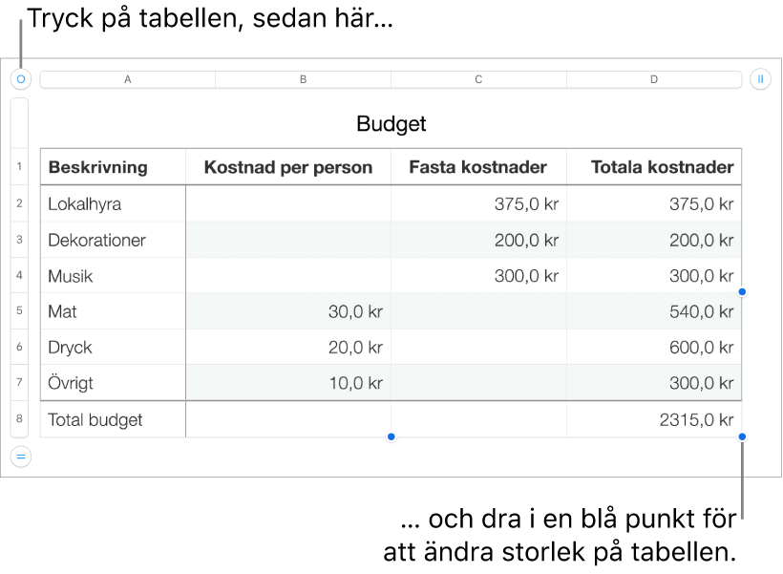783x574 pixels.
Task: Select the Dekorationer cell
Action: tap(114, 240)
